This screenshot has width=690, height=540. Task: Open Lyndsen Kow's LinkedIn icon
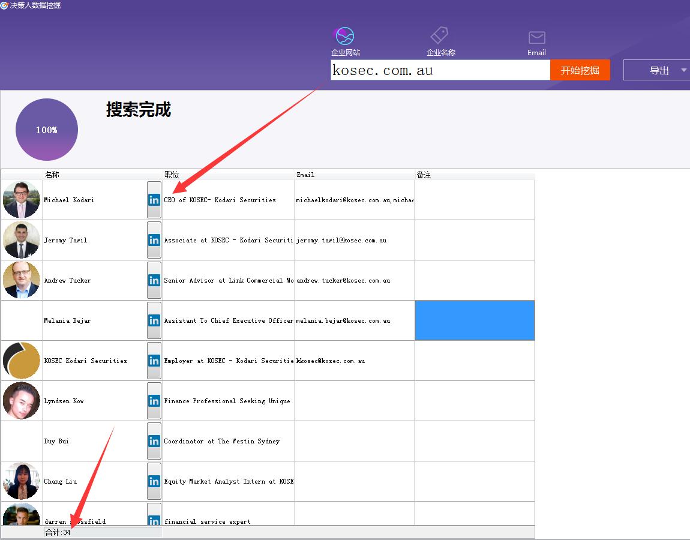point(154,401)
